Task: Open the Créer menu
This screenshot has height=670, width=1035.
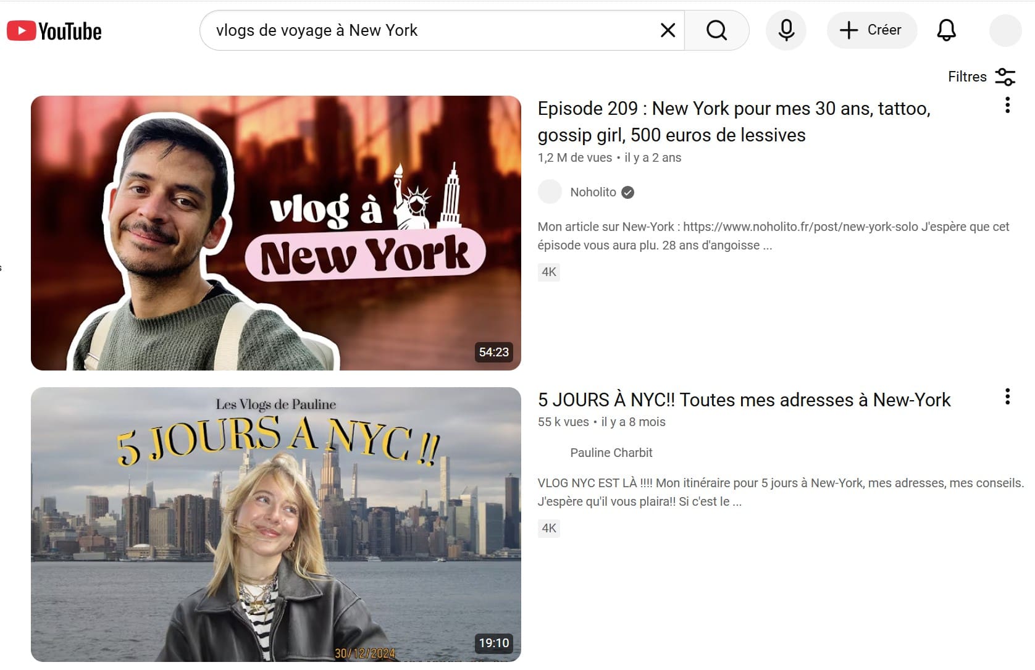Action: point(872,30)
